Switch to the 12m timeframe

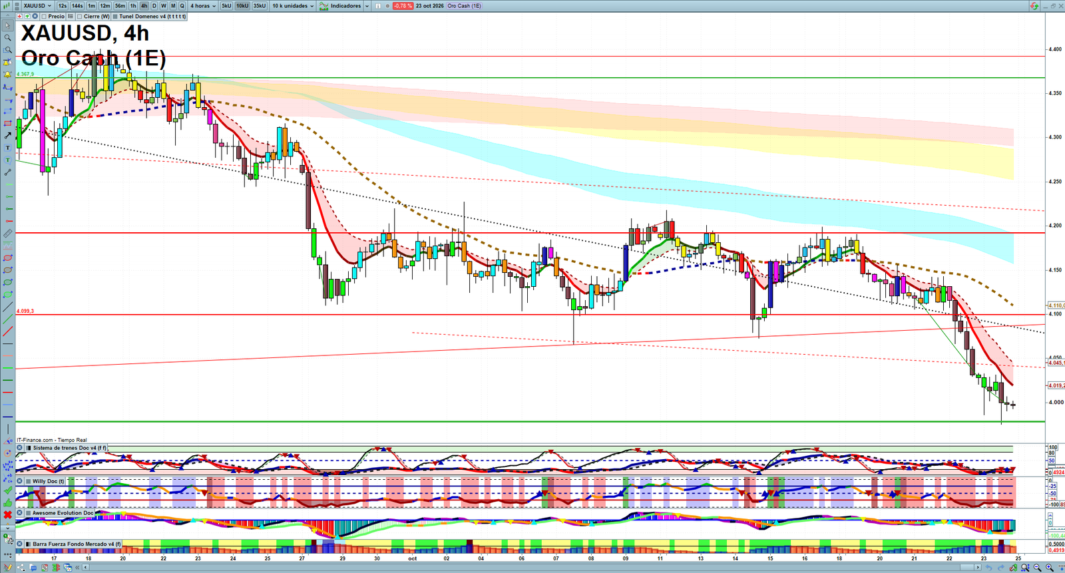tap(105, 6)
